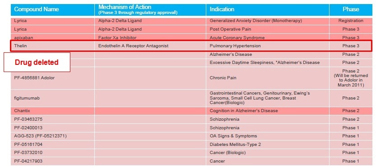Image resolution: width=376 pixels, height=168 pixels.
Task: Click the Chronic Pain indication cell
Action: tap(268, 78)
